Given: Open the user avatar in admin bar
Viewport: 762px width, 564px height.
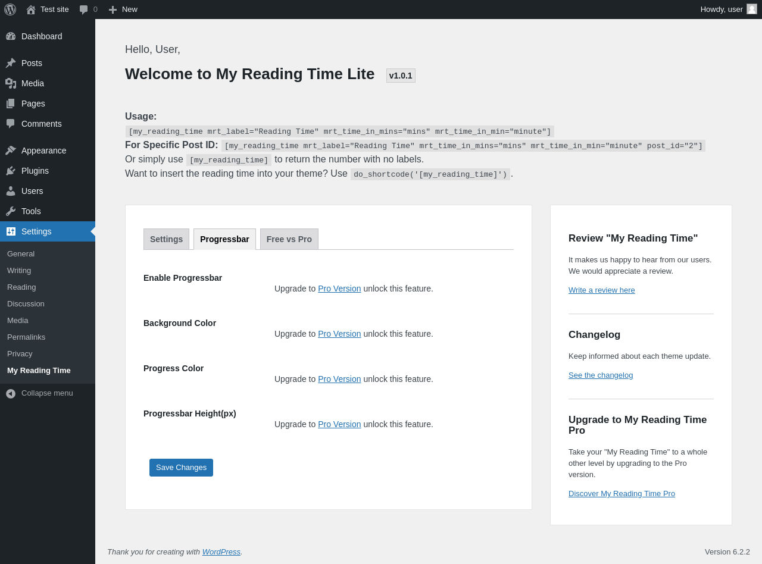Looking at the screenshot, I should 752,9.
